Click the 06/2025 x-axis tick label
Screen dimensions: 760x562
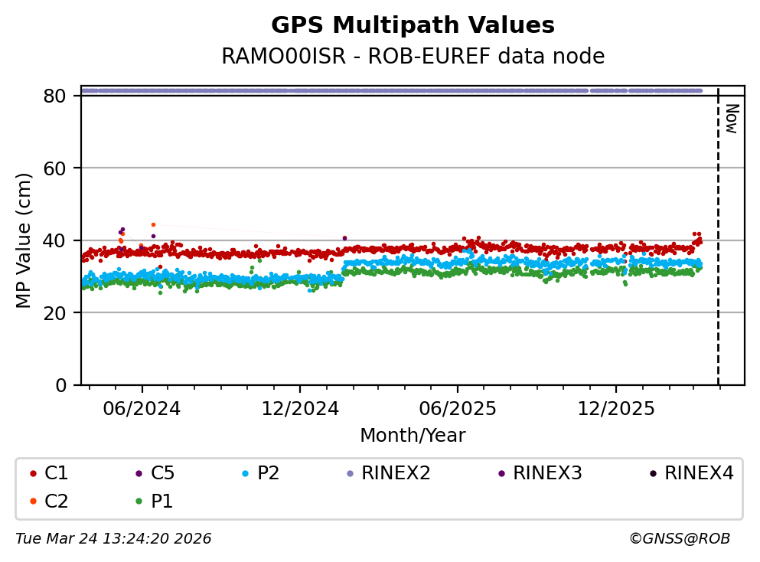click(458, 409)
